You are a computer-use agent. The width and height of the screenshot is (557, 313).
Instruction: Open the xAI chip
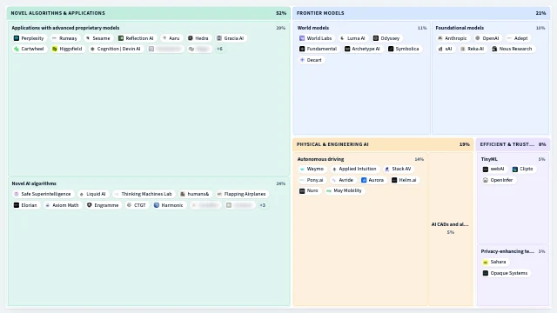(445, 49)
